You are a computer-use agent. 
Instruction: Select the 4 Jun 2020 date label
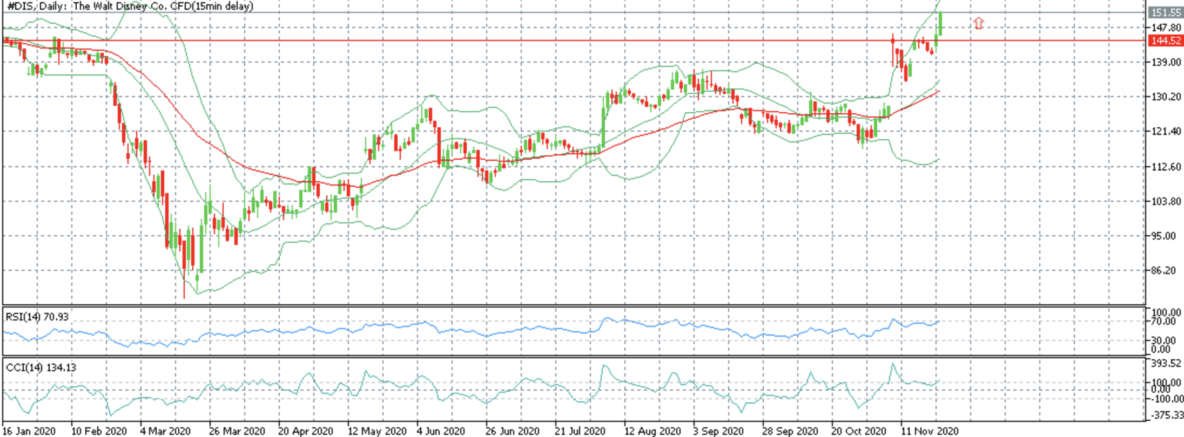tap(441, 431)
